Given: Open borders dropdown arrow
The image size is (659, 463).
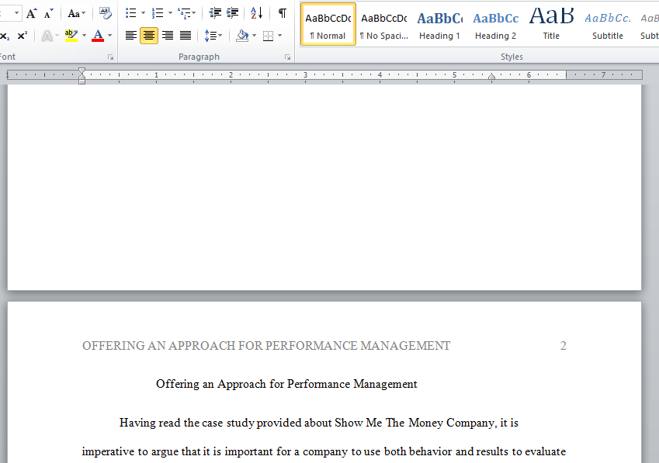Looking at the screenshot, I should 280,36.
